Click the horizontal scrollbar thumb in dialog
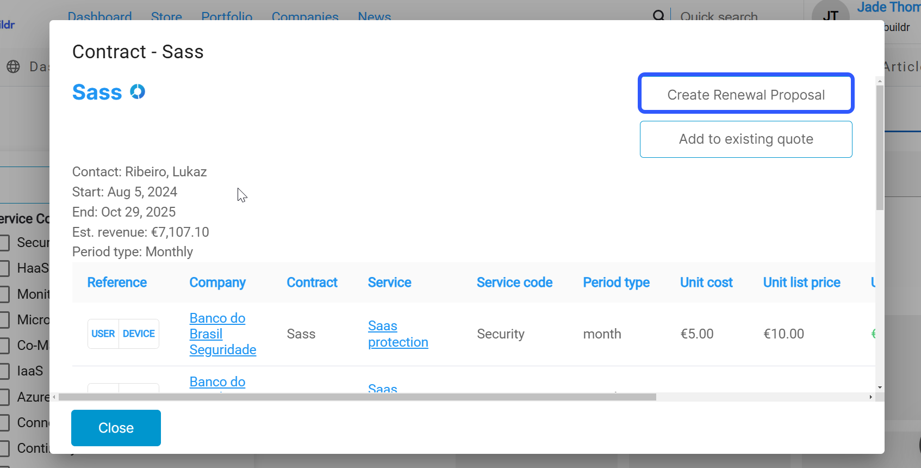Image resolution: width=921 pixels, height=468 pixels. tap(357, 397)
